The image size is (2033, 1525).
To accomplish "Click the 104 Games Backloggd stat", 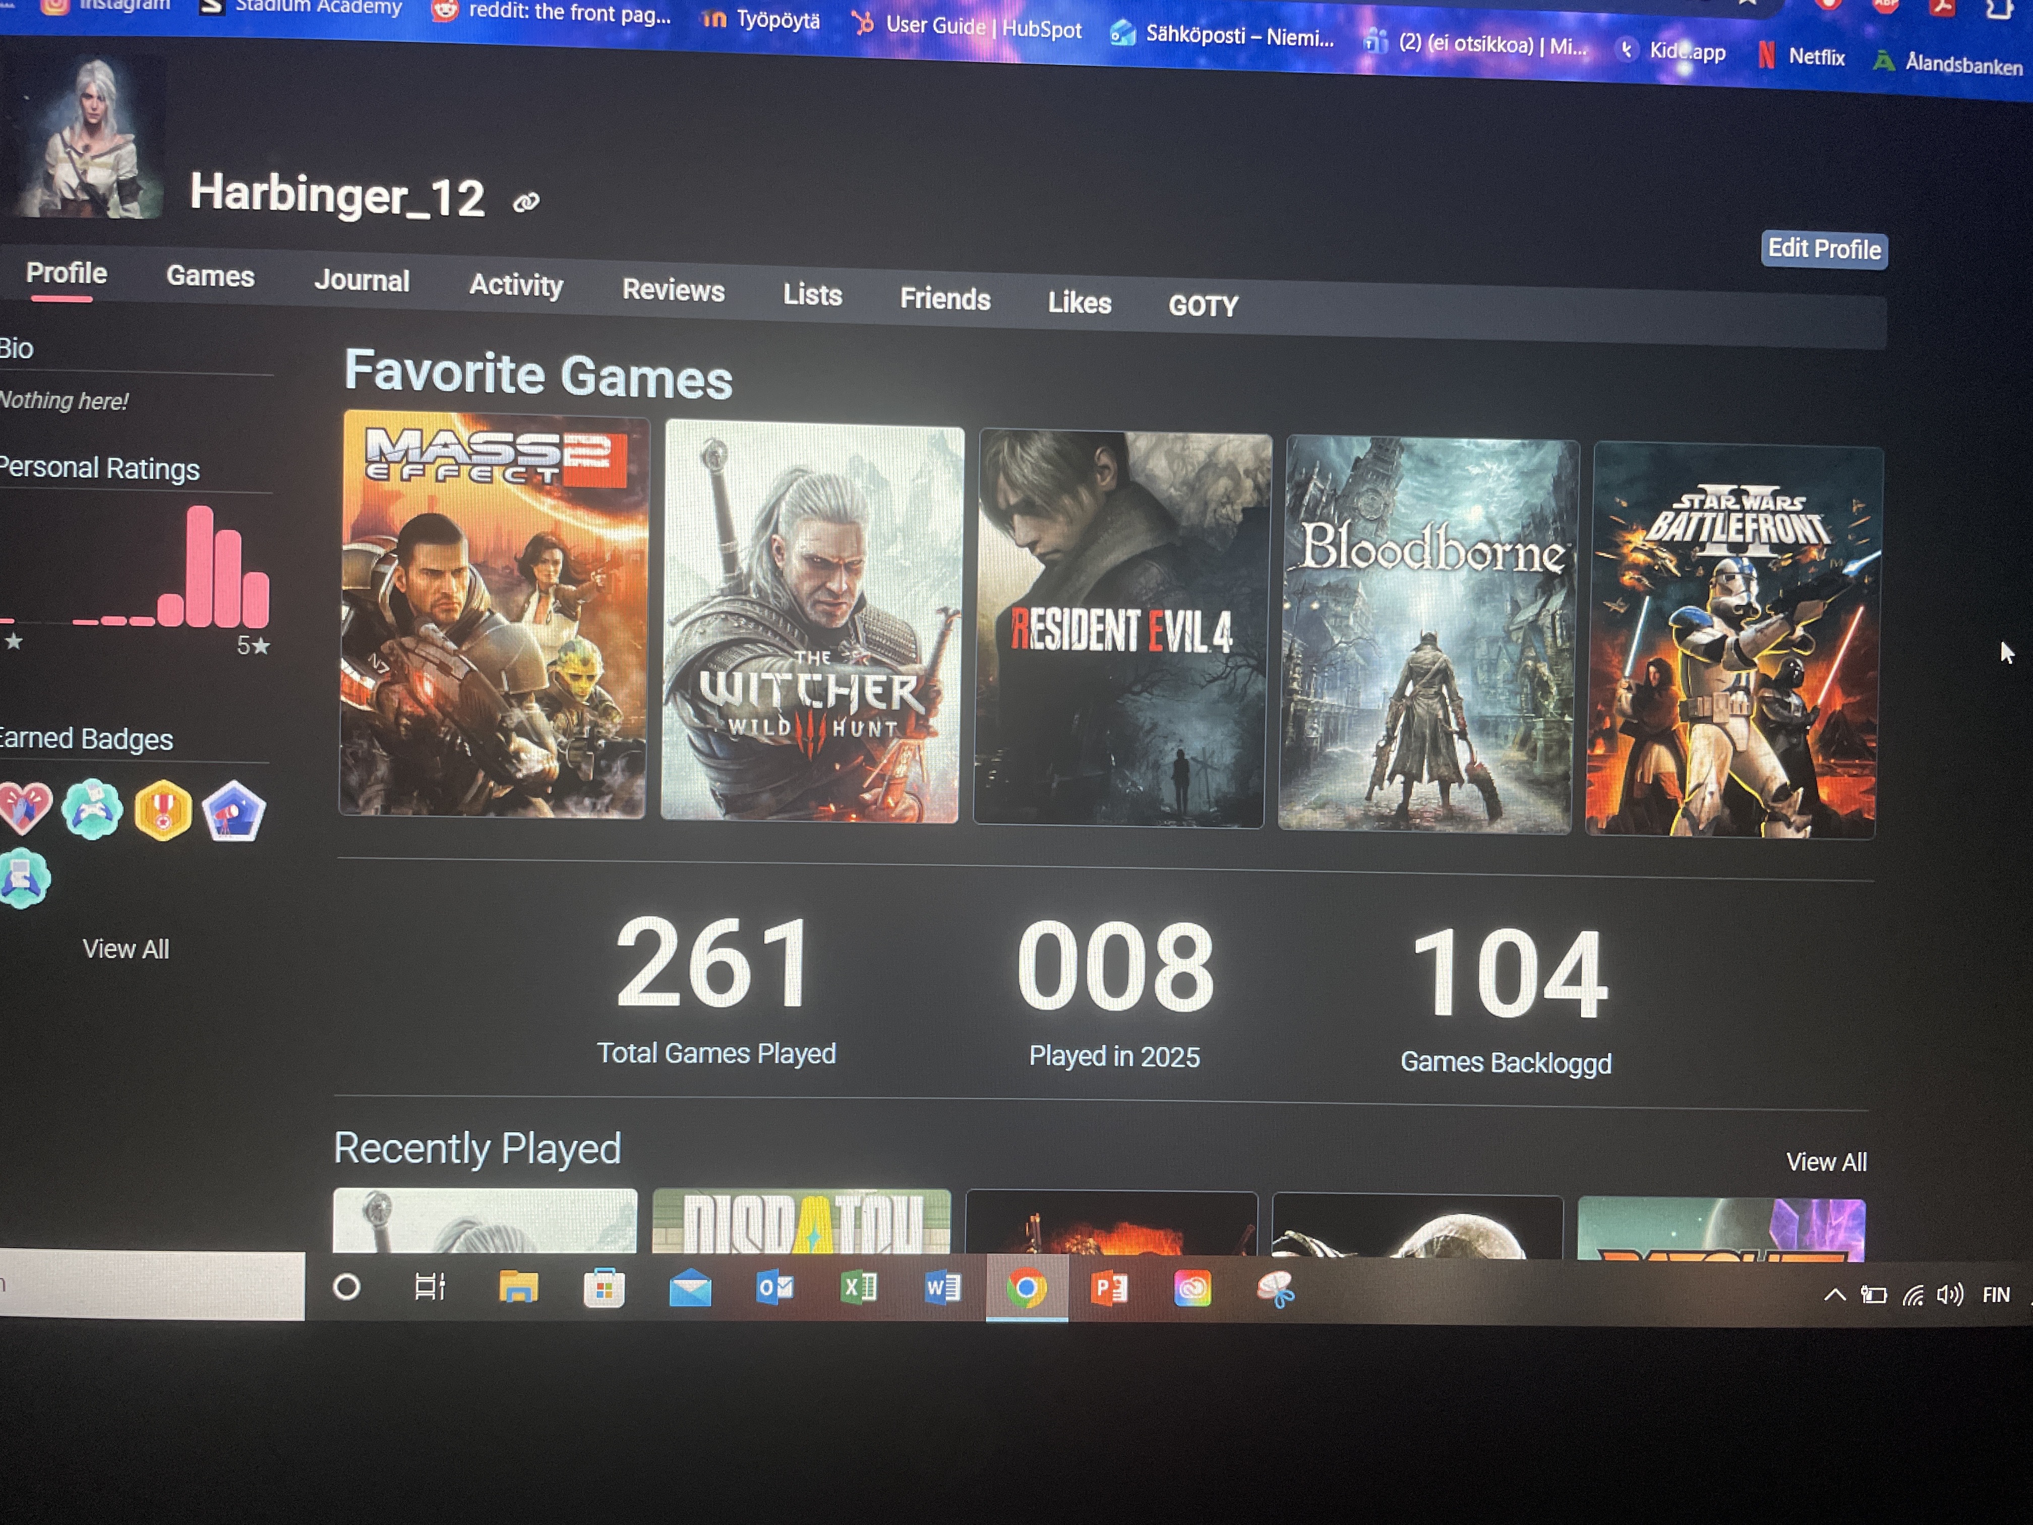I will (x=1507, y=1001).
